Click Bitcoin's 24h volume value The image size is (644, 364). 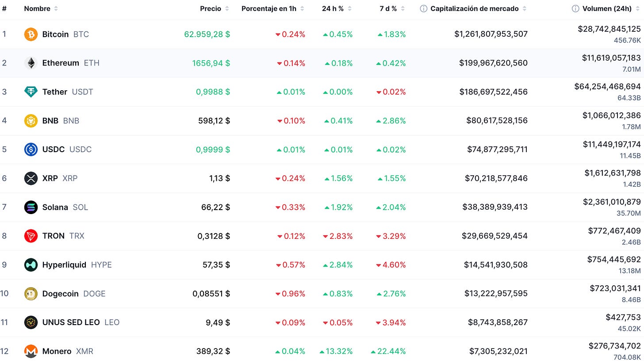[609, 29]
